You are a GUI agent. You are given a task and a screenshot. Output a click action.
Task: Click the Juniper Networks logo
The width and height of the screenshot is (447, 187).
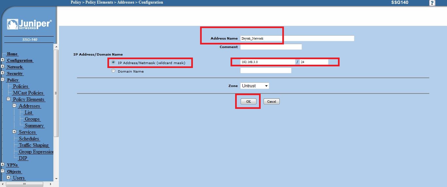[29, 25]
